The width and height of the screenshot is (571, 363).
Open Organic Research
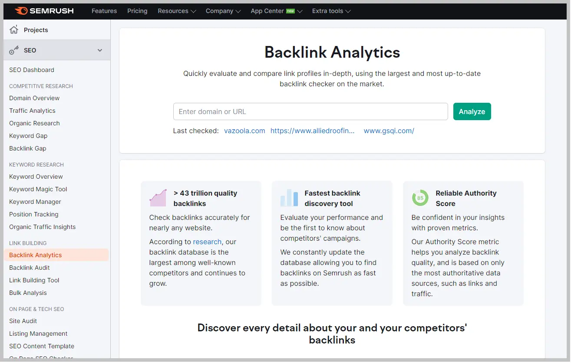point(34,123)
